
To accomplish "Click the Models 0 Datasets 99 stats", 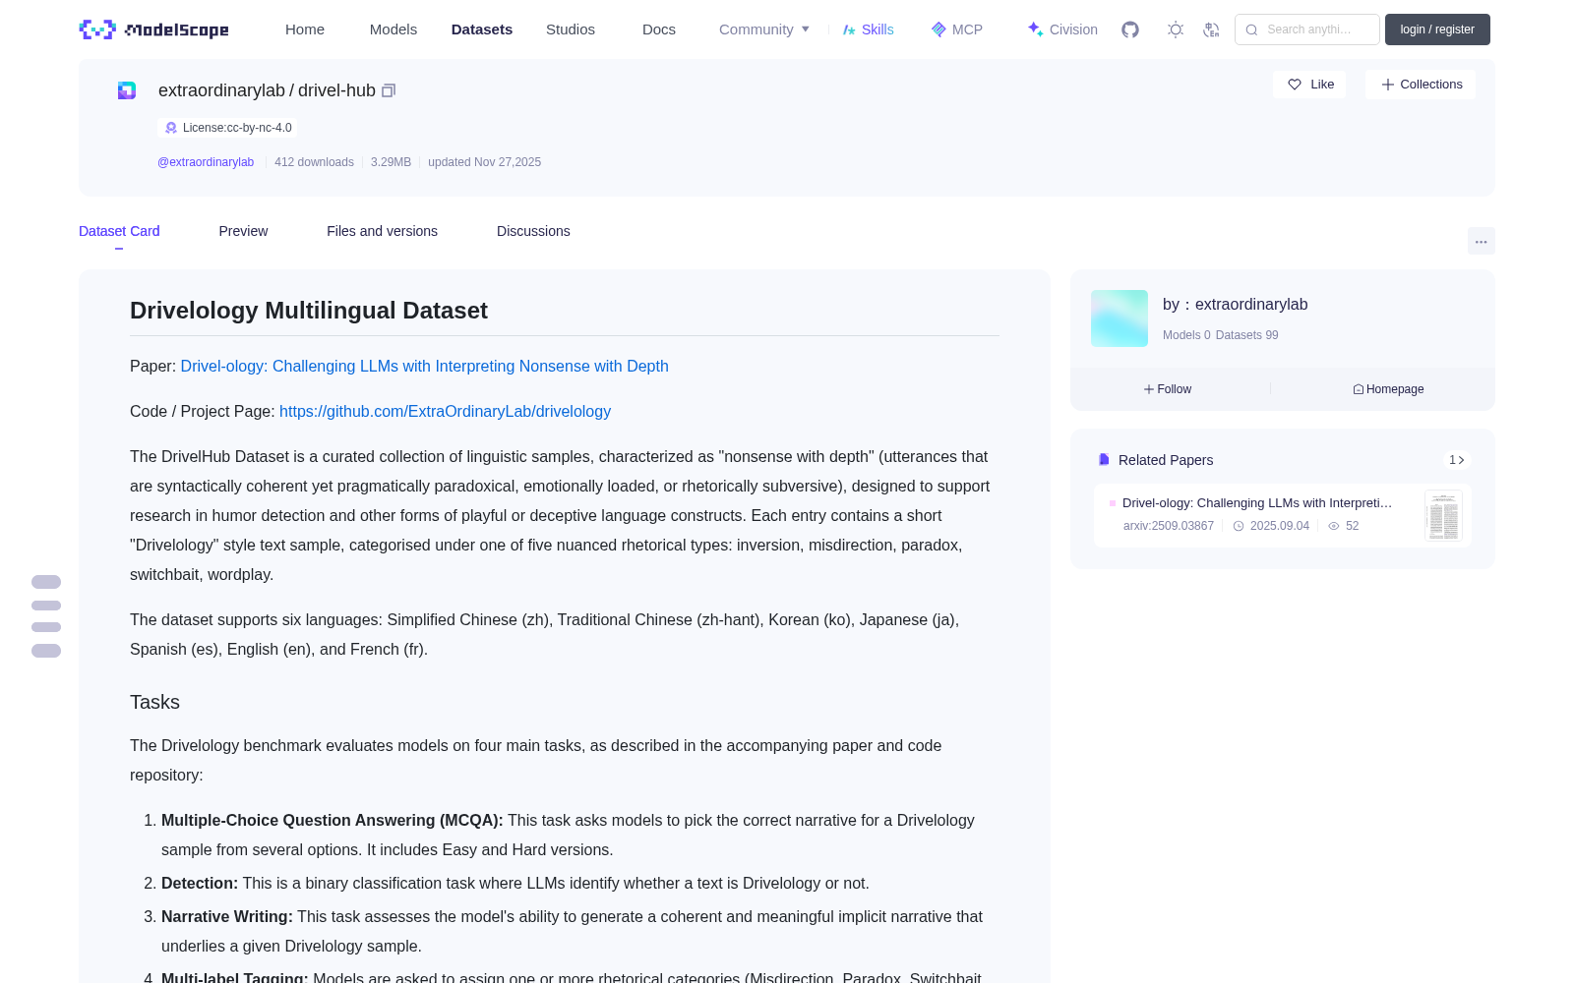I will [1221, 335].
